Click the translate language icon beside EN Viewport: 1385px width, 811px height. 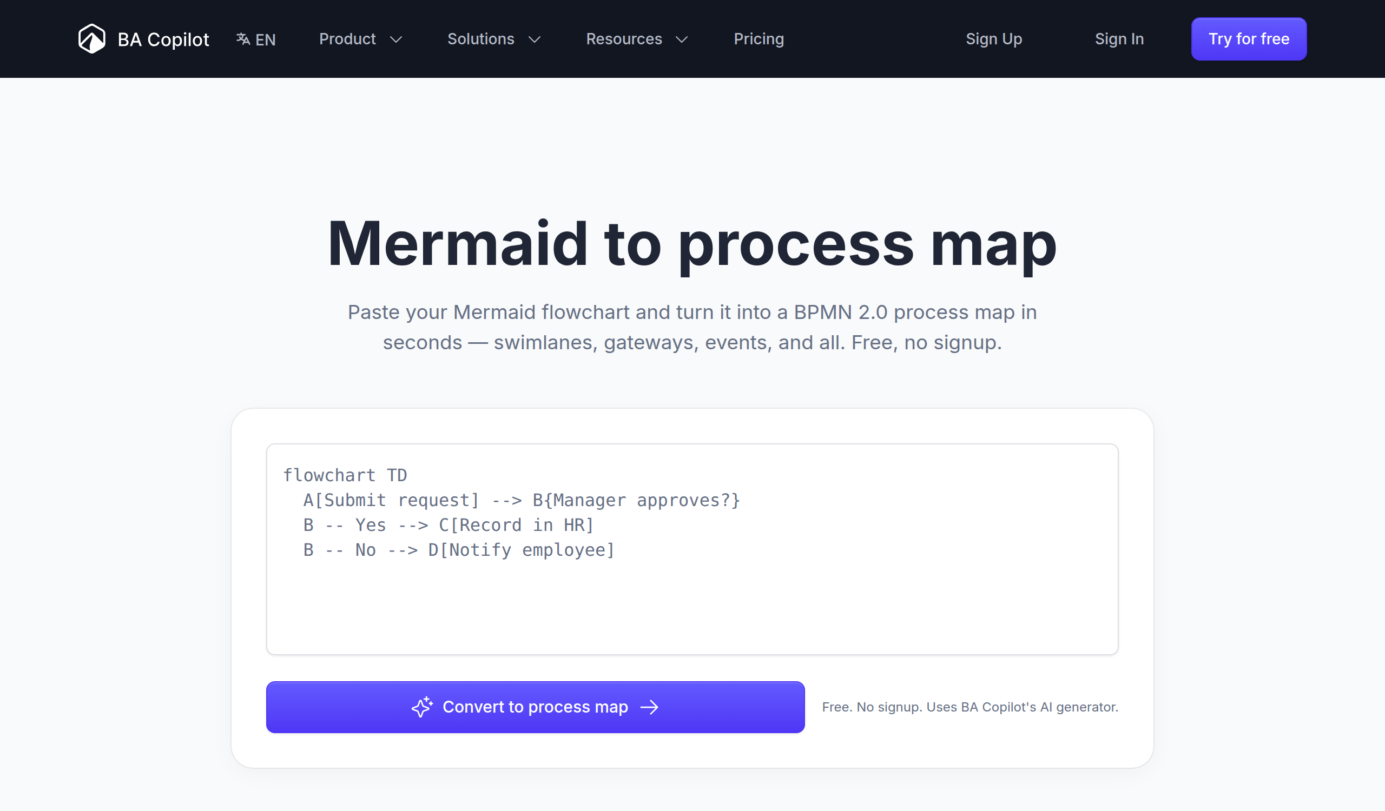[x=243, y=39]
